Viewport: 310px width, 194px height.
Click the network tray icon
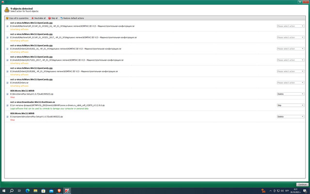point(278,191)
